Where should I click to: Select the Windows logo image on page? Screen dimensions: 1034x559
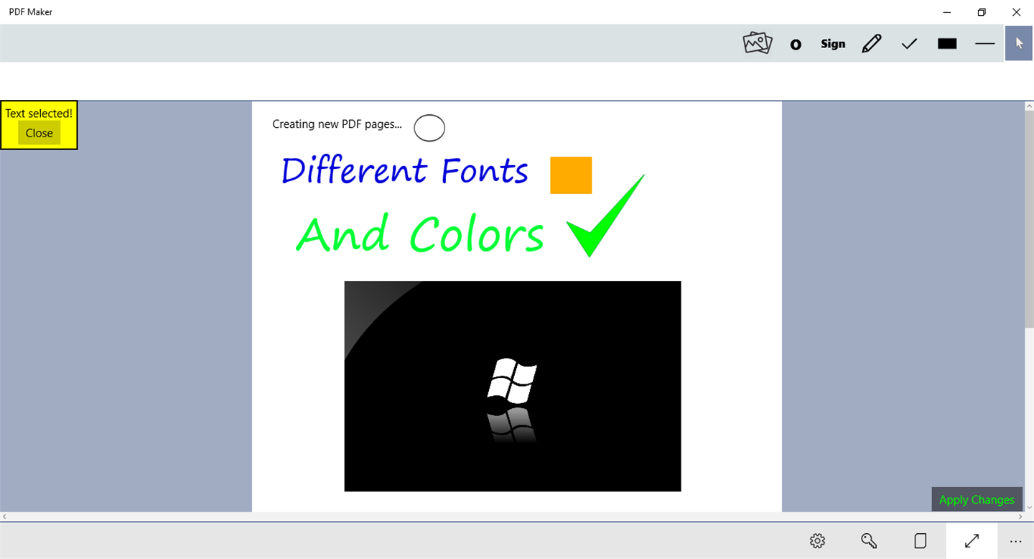513,386
